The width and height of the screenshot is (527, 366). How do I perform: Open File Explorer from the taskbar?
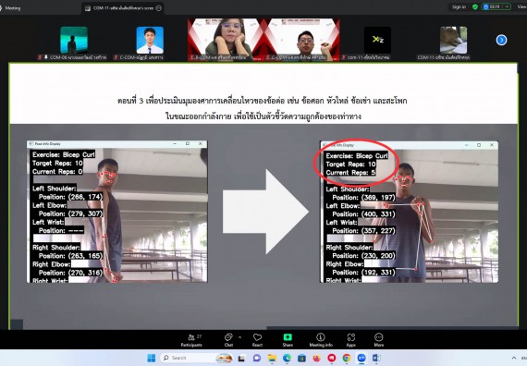tap(272, 359)
